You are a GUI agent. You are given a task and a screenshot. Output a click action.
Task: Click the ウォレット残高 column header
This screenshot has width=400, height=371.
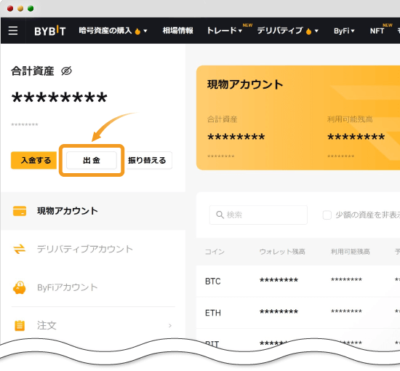pos(282,252)
